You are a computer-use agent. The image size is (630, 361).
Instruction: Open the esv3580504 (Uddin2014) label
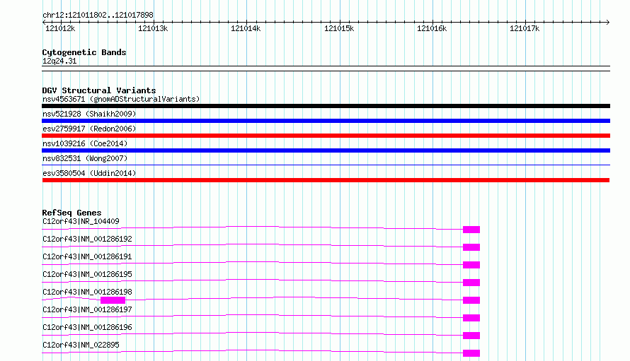tap(89, 173)
